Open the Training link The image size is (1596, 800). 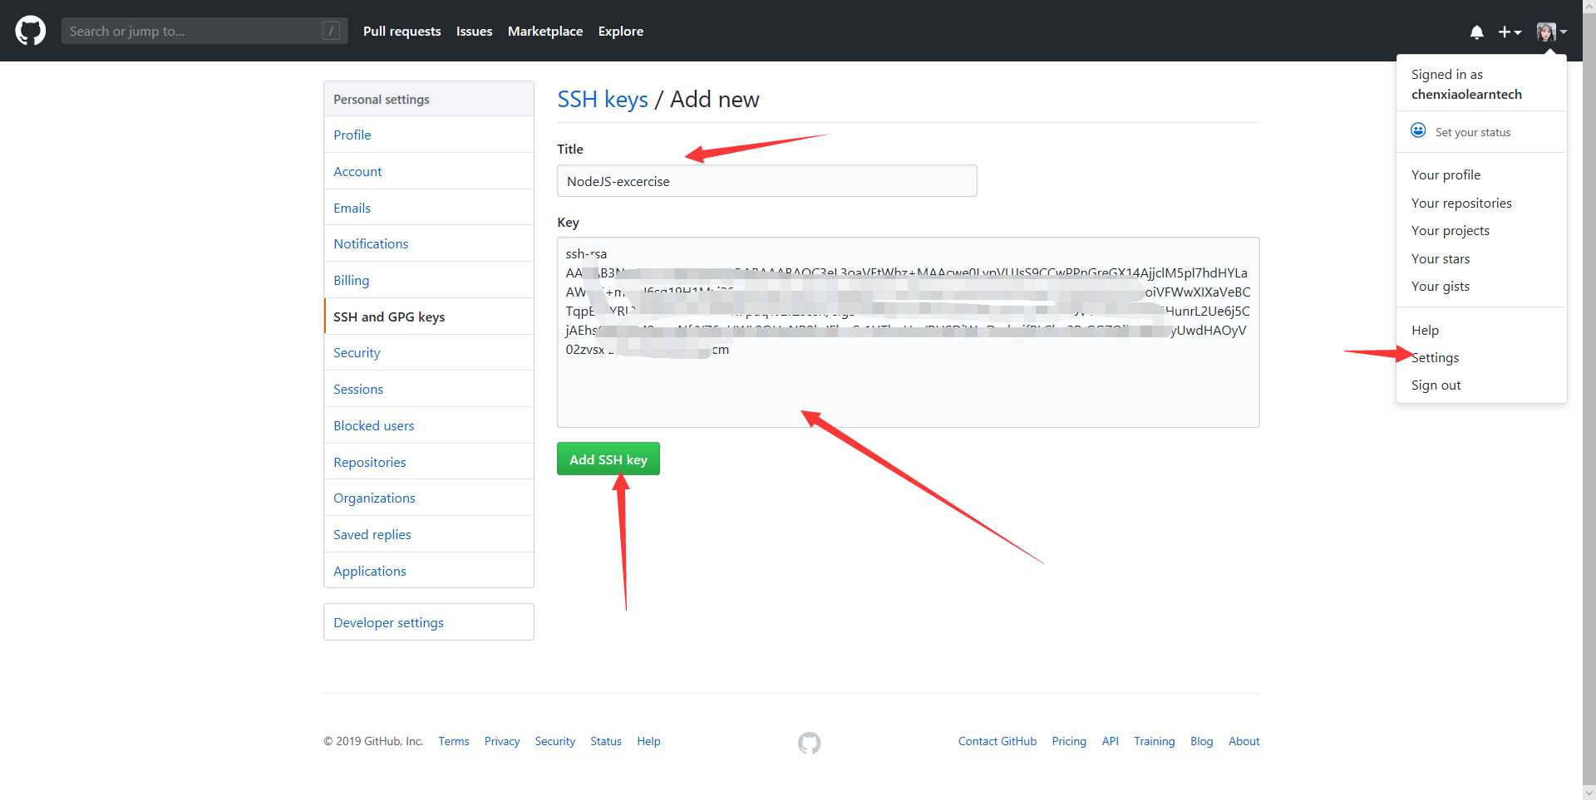[x=1155, y=741]
